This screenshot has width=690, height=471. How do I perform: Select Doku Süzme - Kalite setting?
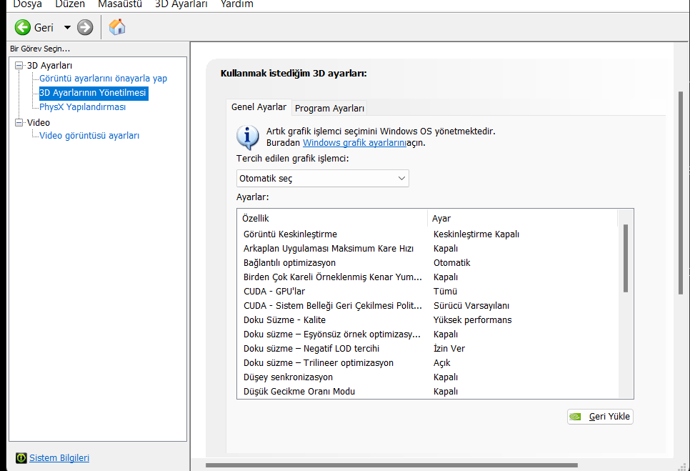428,320
